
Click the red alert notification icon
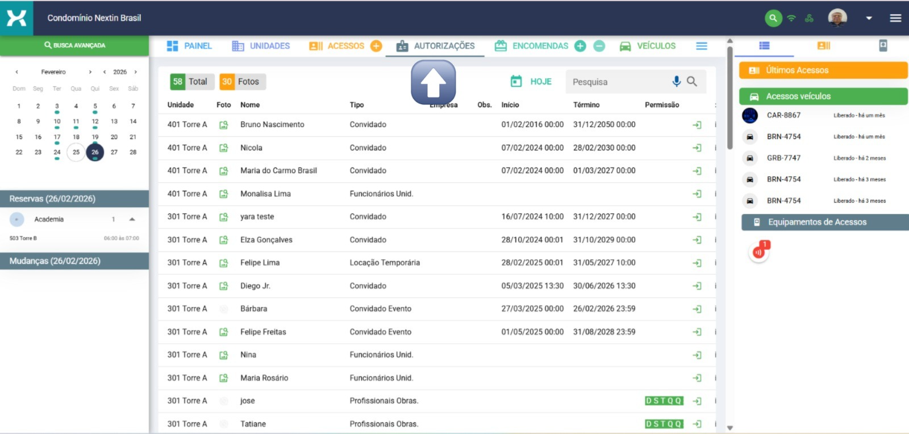(759, 251)
